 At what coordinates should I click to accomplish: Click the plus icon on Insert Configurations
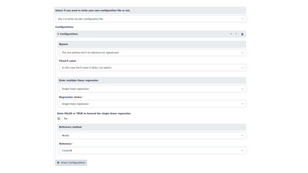(58, 163)
